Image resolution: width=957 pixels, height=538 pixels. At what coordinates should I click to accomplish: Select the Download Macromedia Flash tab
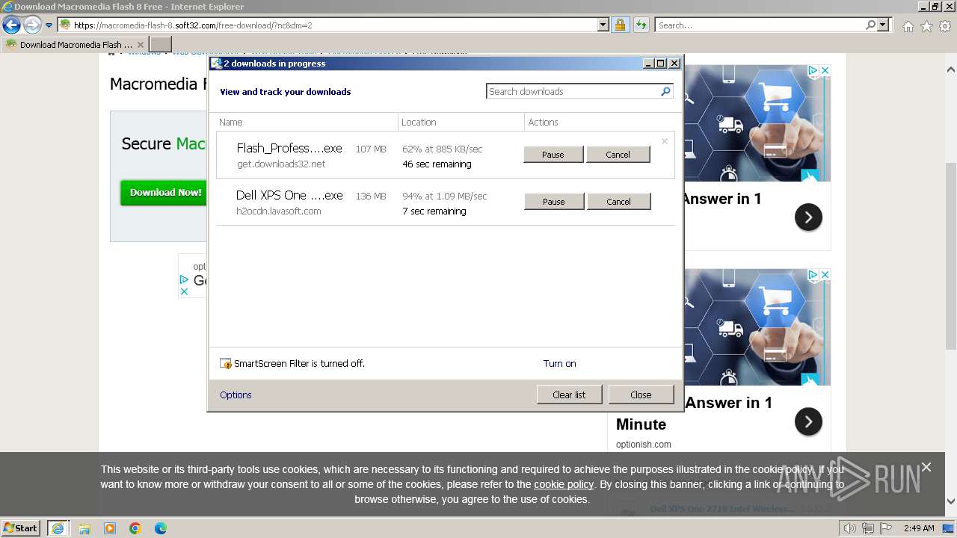(74, 45)
